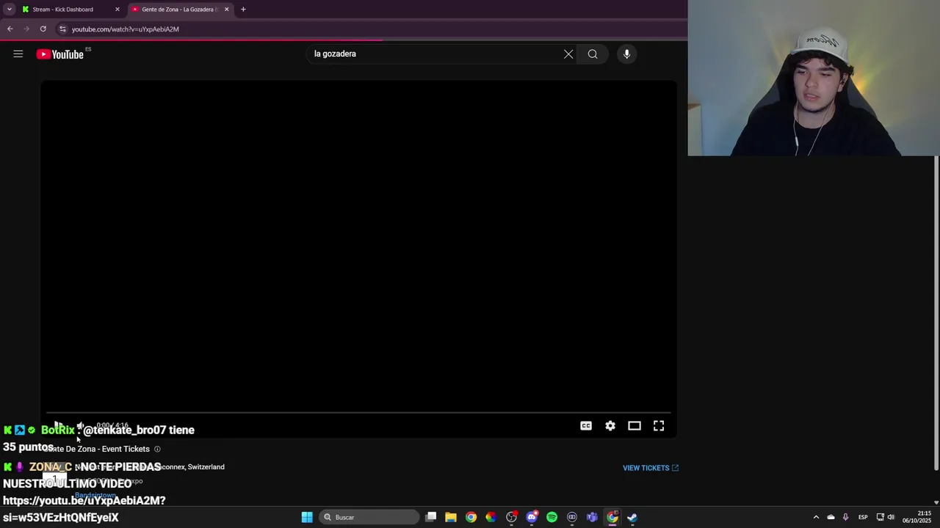This screenshot has height=528, width=940.
Task: Open Windows Start menu
Action: [307, 517]
